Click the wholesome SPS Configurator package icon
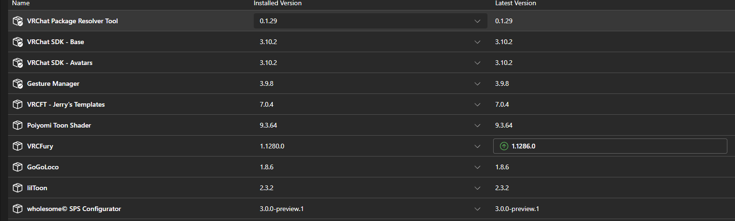This screenshot has width=735, height=221. coord(18,209)
